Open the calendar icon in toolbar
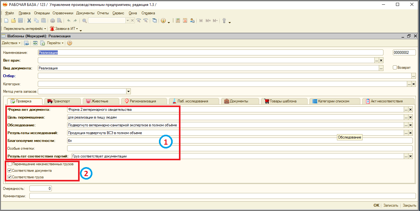420x211 pixels. point(185,21)
